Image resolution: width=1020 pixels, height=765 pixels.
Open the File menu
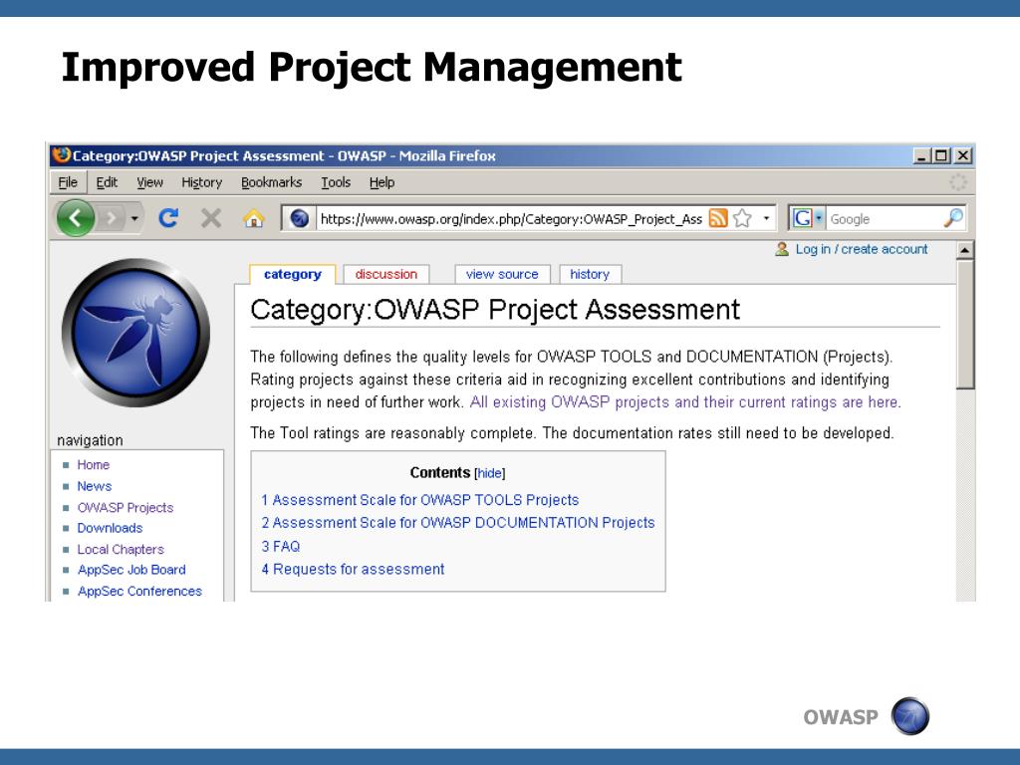(x=68, y=183)
